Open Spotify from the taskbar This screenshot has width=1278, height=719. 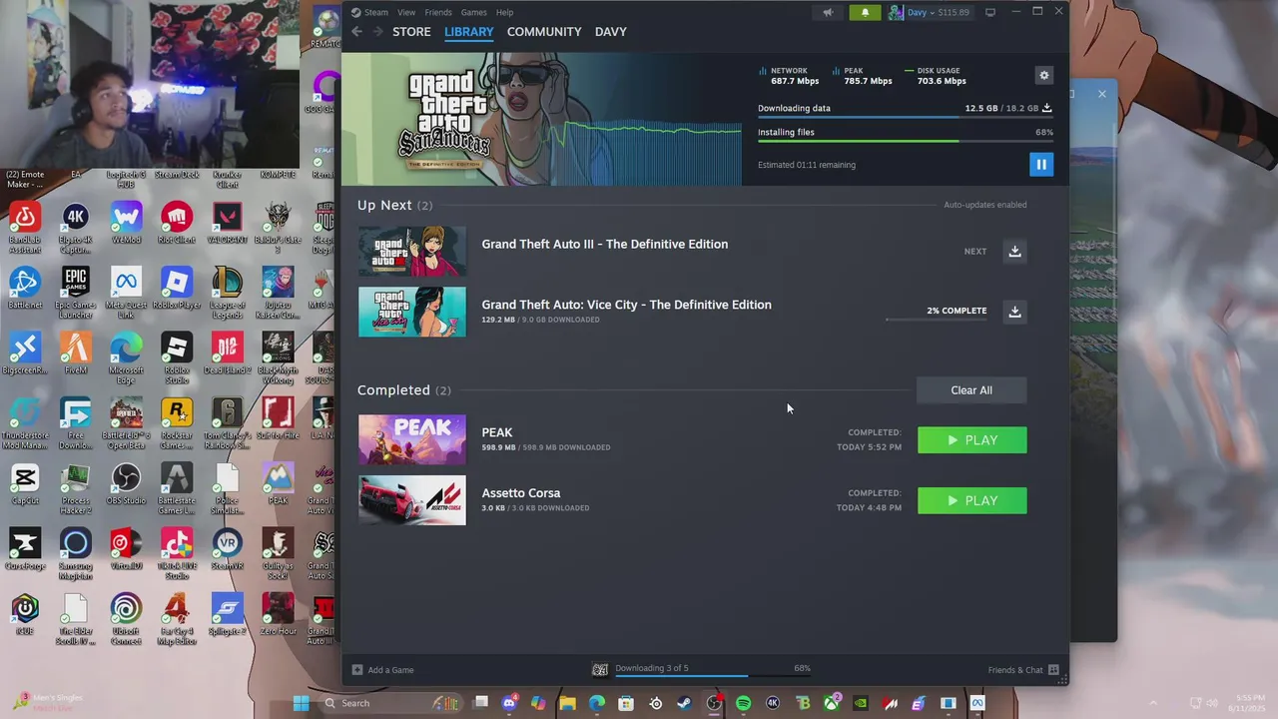743,703
